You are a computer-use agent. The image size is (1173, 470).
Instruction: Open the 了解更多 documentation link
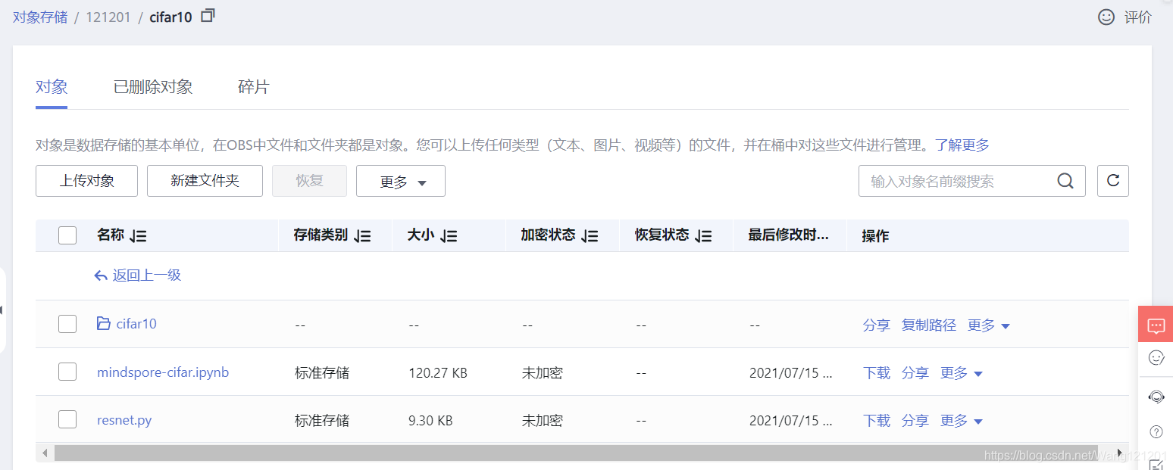coord(962,145)
